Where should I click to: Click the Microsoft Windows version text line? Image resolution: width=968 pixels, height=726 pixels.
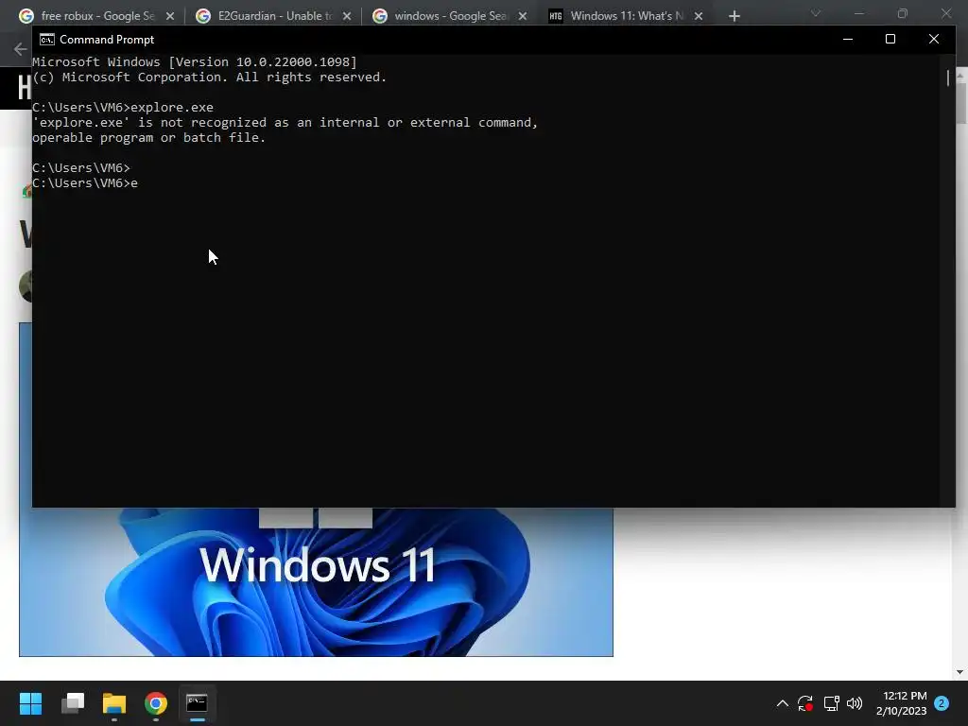click(195, 62)
